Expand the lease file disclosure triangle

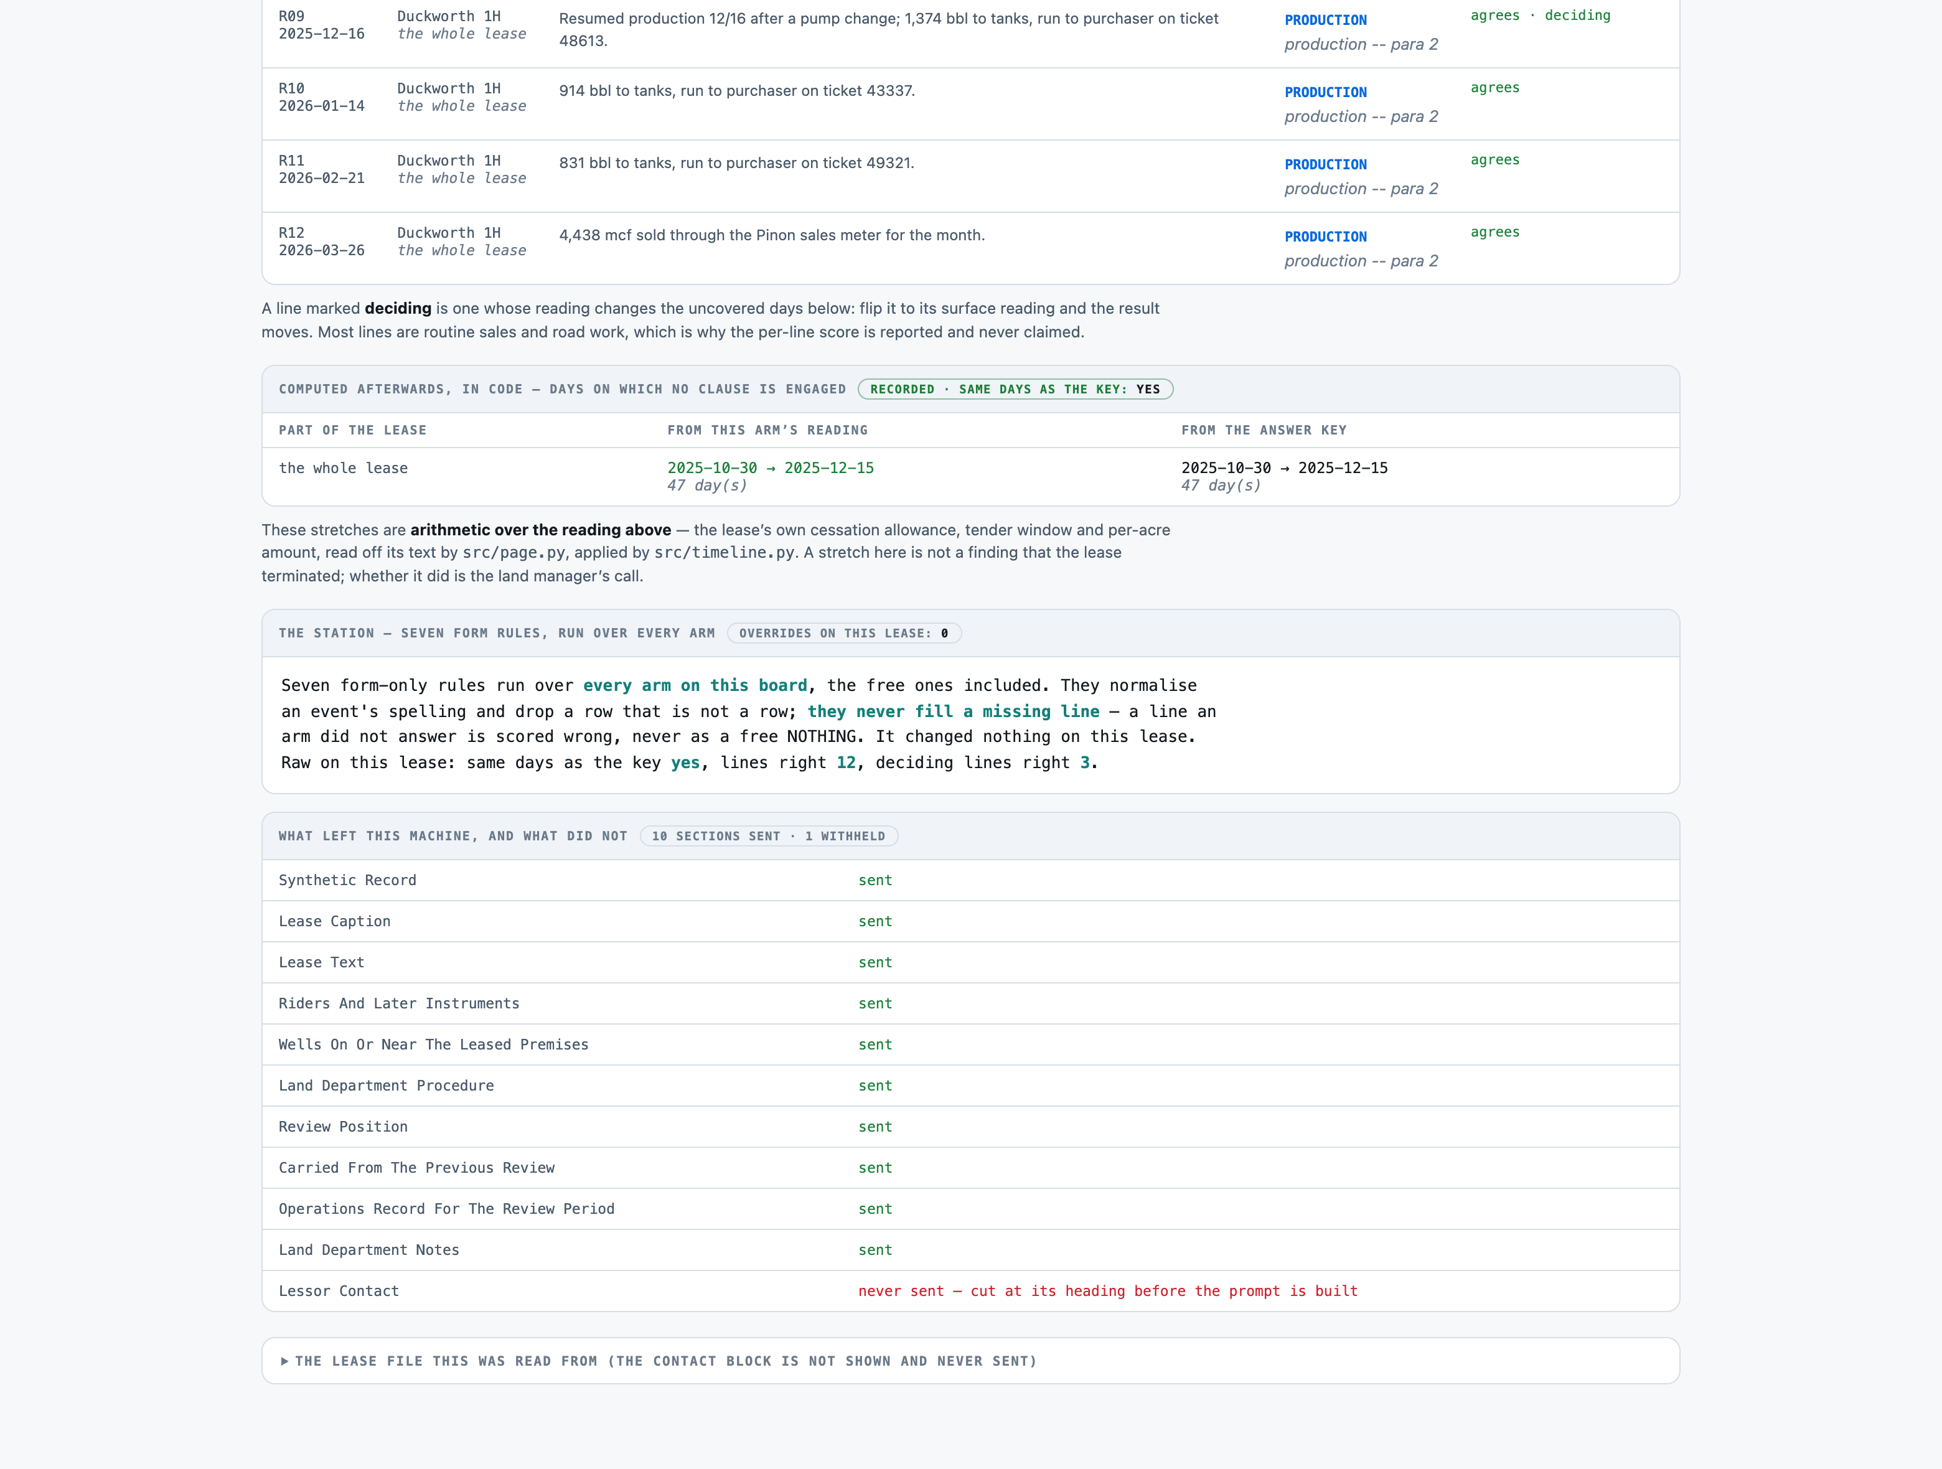pyautogui.click(x=284, y=1361)
